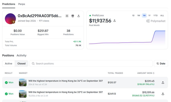The height and width of the screenshot is (102, 171).
Task: Focus the Search positions field
Action: click(x=91, y=63)
